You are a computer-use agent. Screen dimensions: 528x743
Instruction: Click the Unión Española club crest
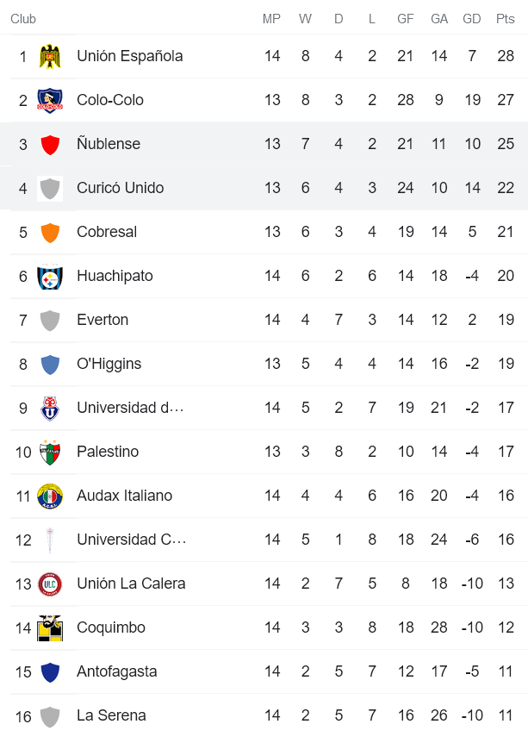(x=50, y=57)
